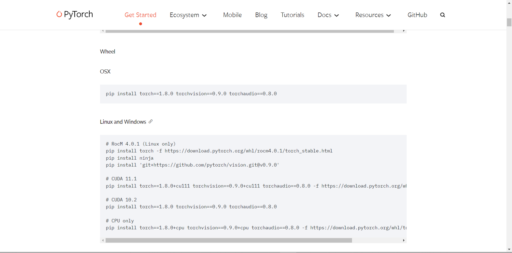
Task: Visit the GitHub link in navbar
Action: [417, 15]
